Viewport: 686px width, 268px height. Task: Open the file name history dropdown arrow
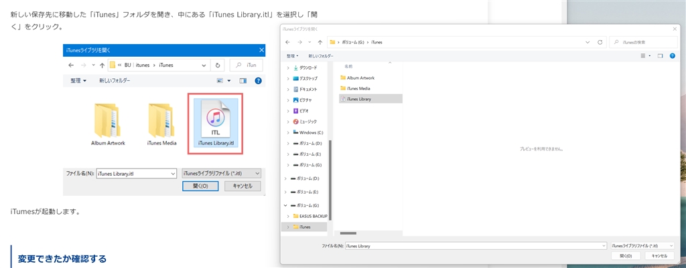[x=604, y=246]
